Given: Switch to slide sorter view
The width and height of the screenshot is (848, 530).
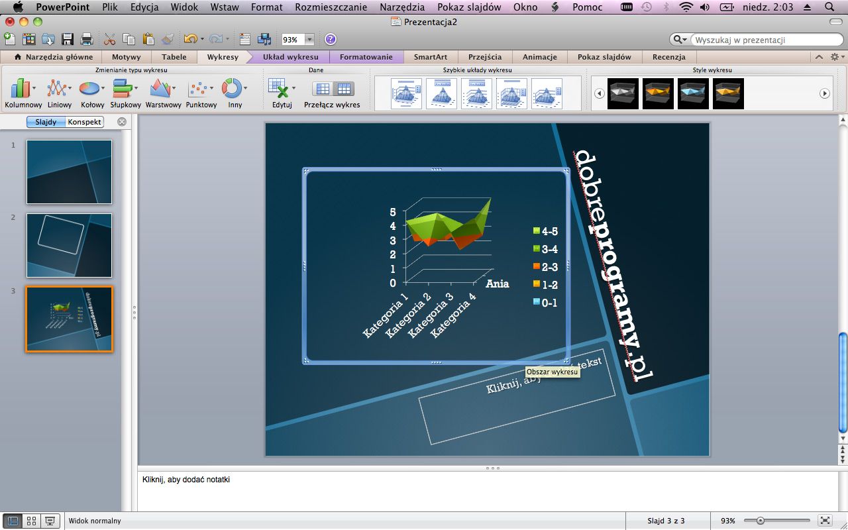Looking at the screenshot, I should [31, 521].
